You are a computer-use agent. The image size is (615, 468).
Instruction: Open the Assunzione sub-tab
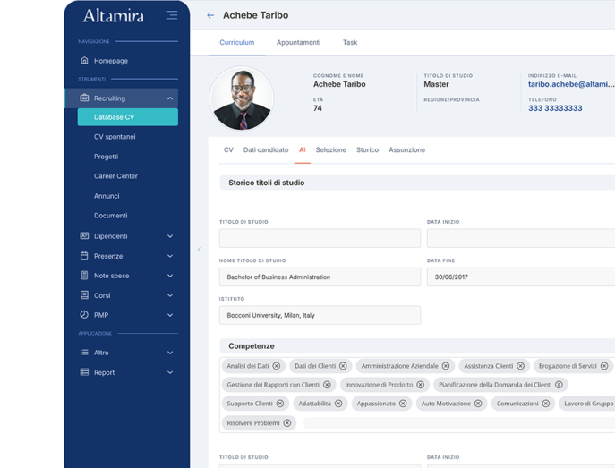click(406, 149)
